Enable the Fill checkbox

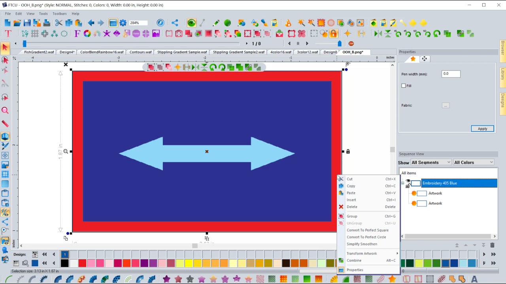404,86
